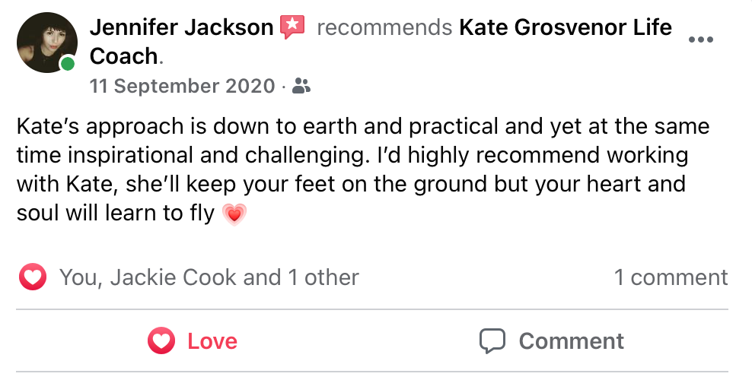Click the heart reaction icon in the reactions summary
The image size is (752, 380).
[x=33, y=277]
